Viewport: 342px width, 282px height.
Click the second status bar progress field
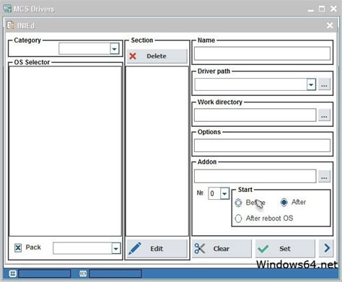point(115,273)
